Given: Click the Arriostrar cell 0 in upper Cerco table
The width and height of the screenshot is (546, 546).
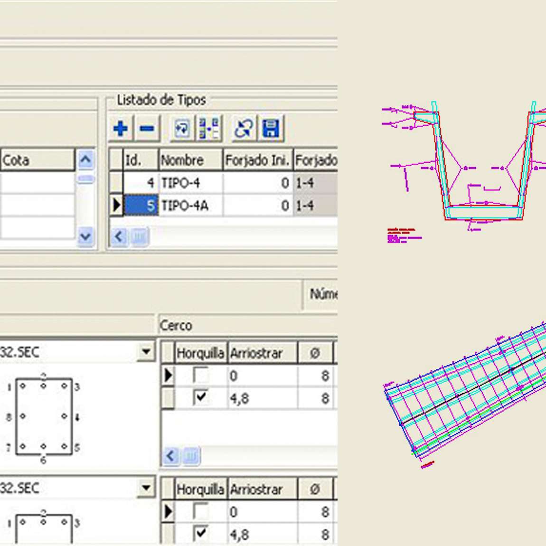Looking at the screenshot, I should 263,376.
